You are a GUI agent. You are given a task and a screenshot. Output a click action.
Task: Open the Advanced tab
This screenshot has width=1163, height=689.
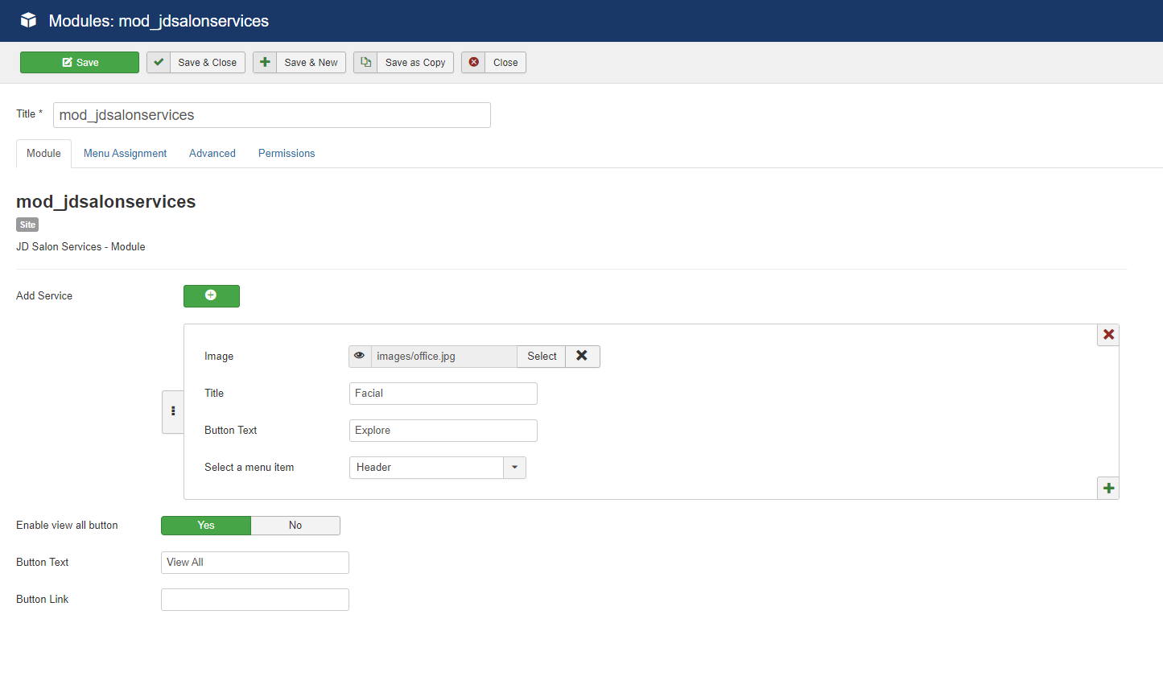click(212, 153)
